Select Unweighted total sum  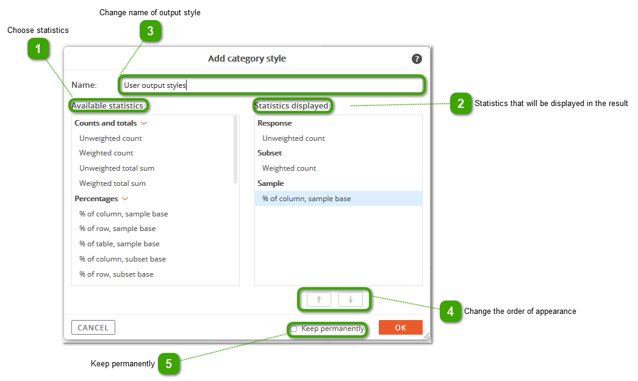click(116, 168)
